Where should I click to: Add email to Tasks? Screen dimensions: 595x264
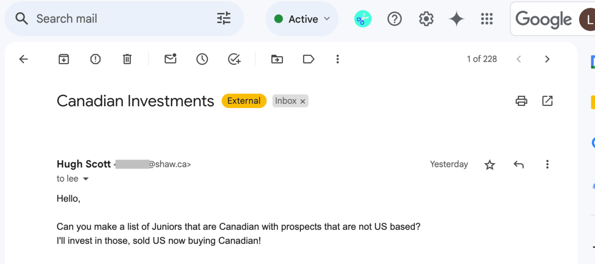pos(234,59)
